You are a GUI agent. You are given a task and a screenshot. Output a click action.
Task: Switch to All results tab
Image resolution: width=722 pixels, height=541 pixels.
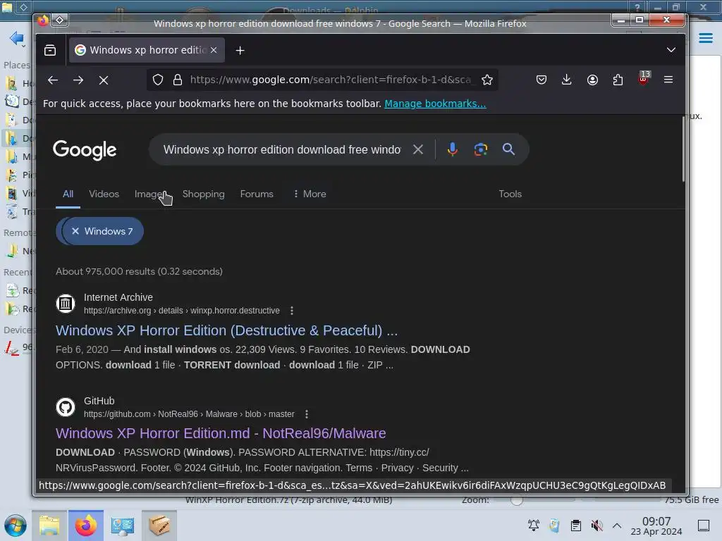pyautogui.click(x=68, y=194)
